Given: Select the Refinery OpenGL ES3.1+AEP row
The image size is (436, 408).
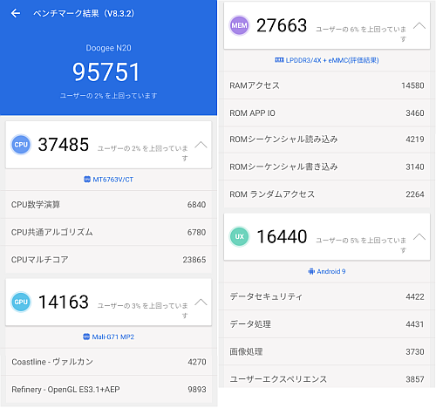Looking at the screenshot, I should [108, 390].
